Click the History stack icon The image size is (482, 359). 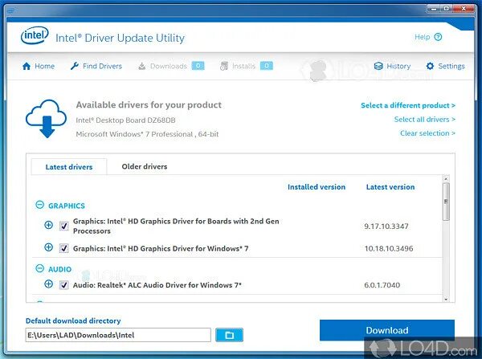[378, 66]
